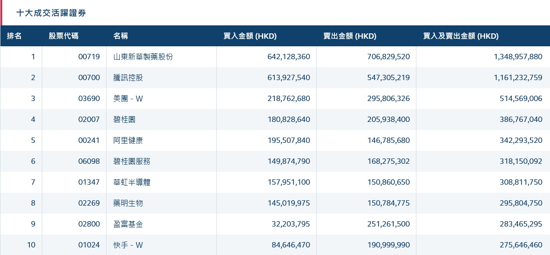Click the 名稱 column header
The height and width of the screenshot is (255, 550).
coord(121,36)
